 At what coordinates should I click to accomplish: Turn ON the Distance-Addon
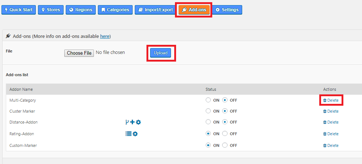(x=208, y=122)
